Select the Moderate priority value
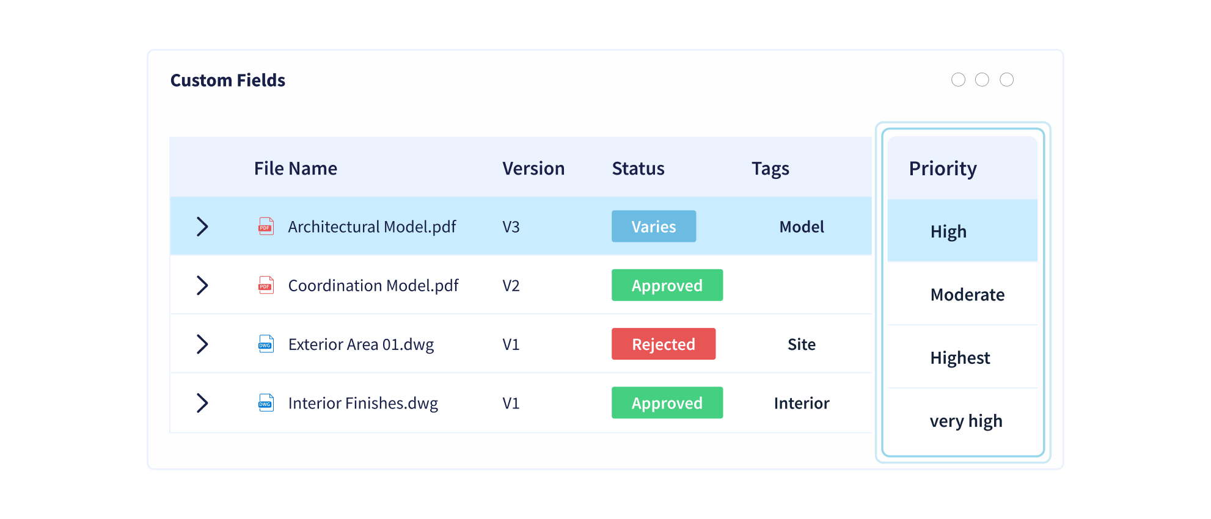The image size is (1211, 519). click(967, 295)
